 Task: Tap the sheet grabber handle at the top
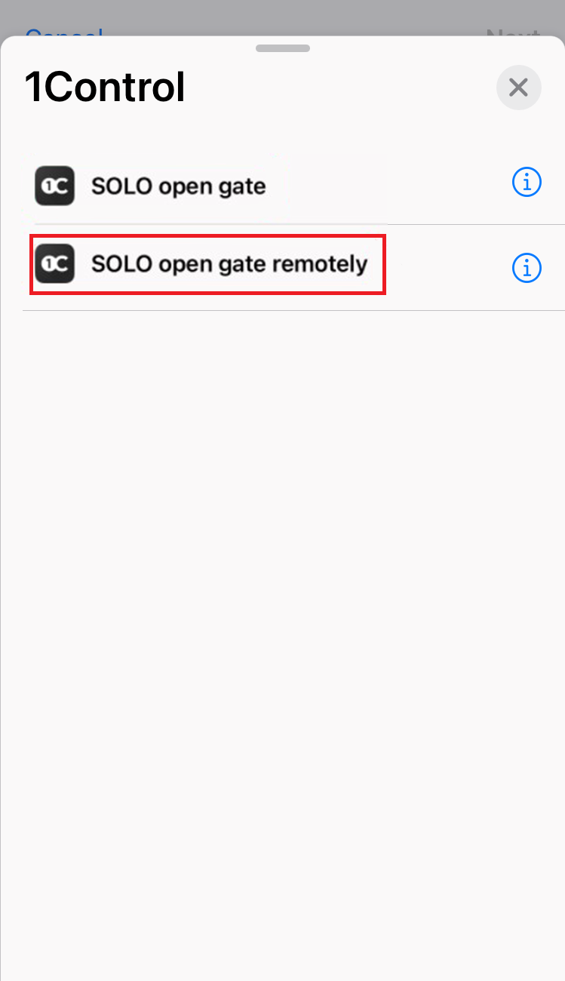point(283,48)
